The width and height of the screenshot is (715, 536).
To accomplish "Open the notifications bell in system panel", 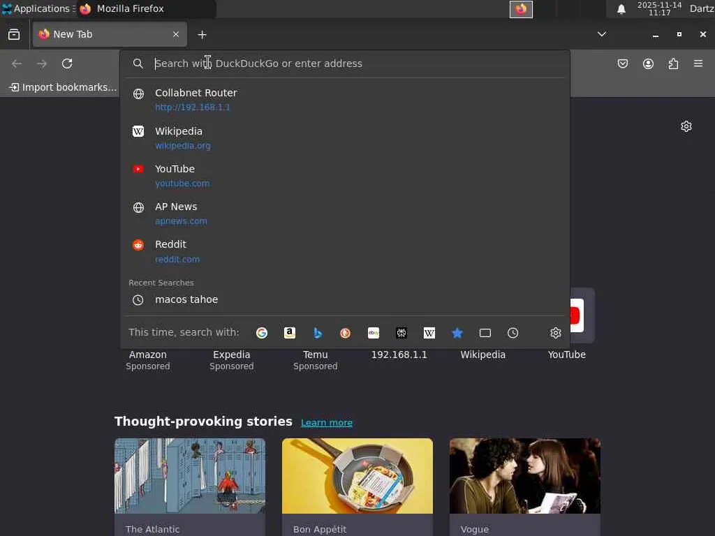I will click(621, 8).
